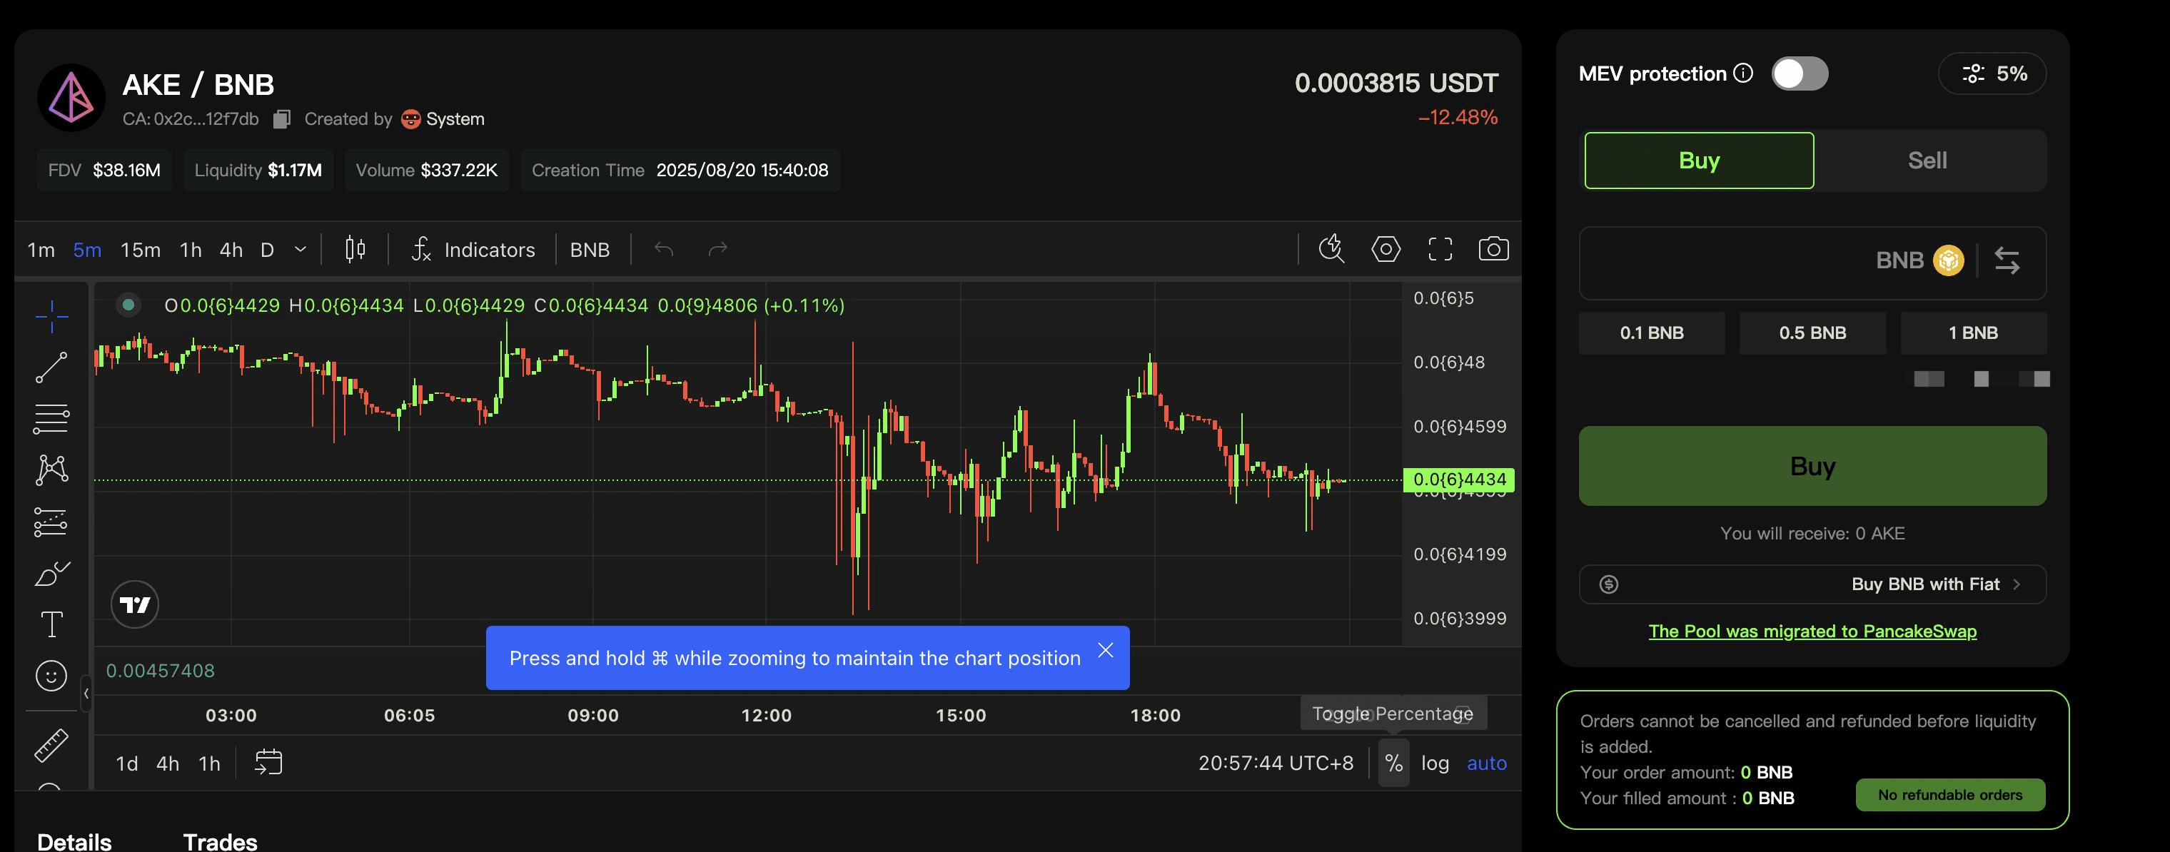Select the trend line drawing tool
Viewport: 2170px width, 852px height.
[x=51, y=367]
